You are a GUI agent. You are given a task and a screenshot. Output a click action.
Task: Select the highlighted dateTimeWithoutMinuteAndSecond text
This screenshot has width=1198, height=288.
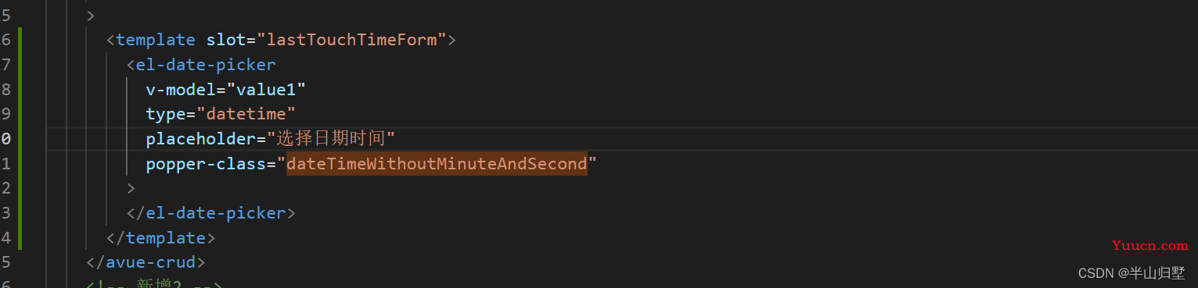(437, 164)
